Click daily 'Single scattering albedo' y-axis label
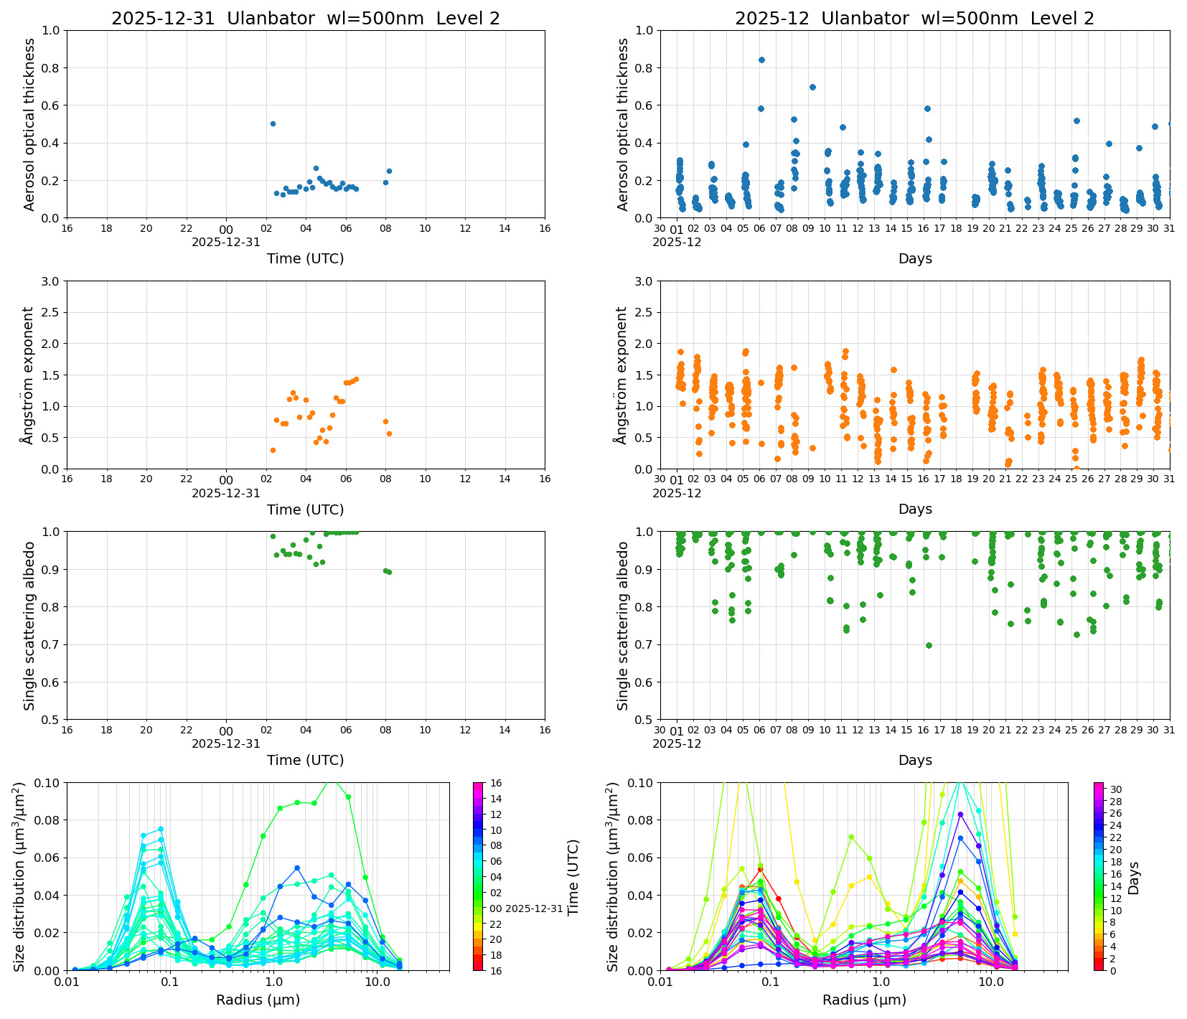 pos(29,625)
